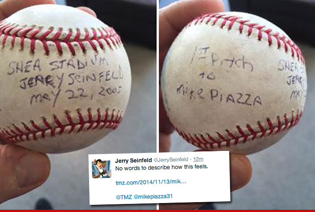Click the partial "SHEA" writing at right ball's edge

(x=288, y=66)
